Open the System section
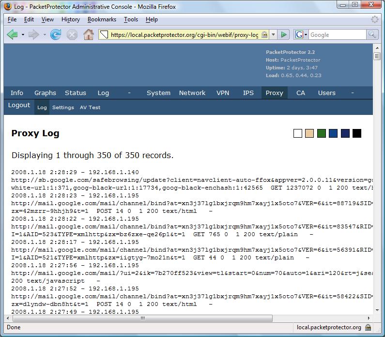The height and width of the screenshot is (337, 385). (x=158, y=93)
